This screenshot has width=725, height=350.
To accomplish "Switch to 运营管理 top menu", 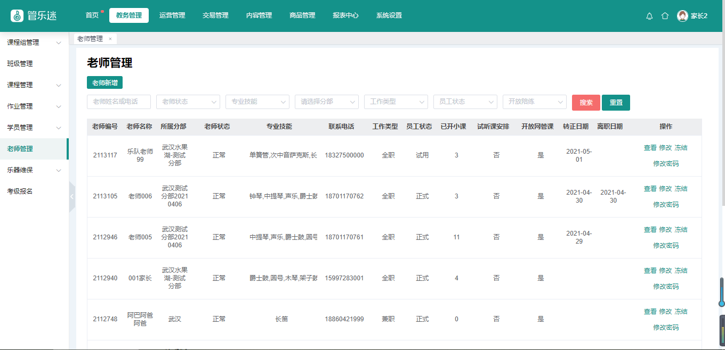I will coord(172,15).
